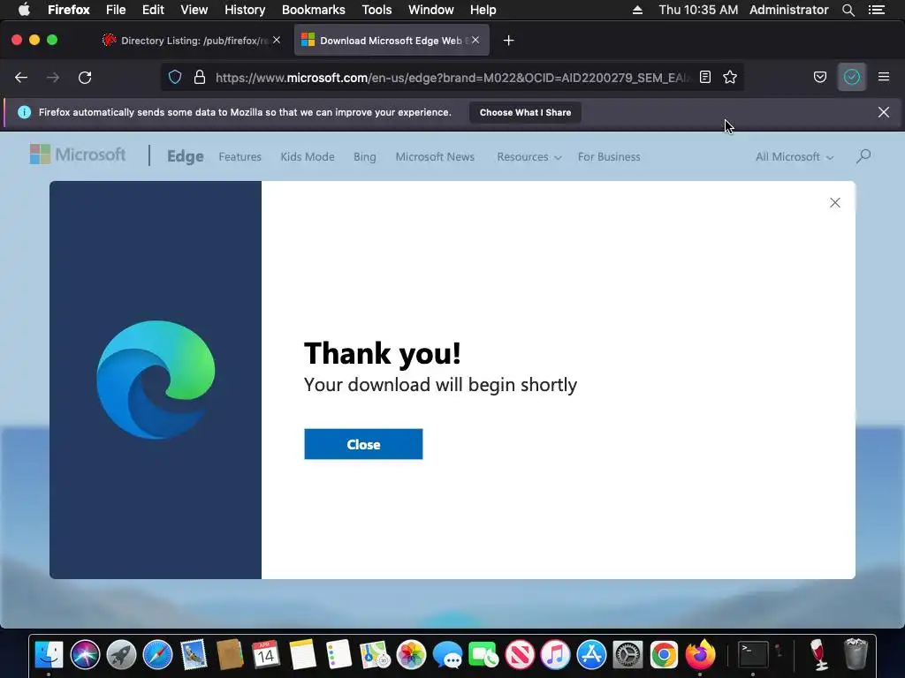Open Reminders from the dock
Image resolution: width=905 pixels, height=678 pixels.
338,655
